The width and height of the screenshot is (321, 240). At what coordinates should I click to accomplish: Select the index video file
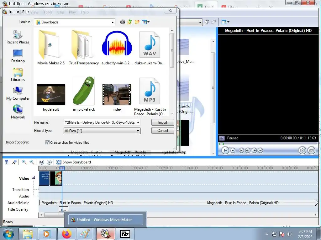tap(117, 97)
